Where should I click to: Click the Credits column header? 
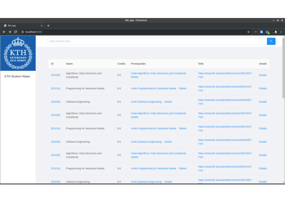[121, 64]
